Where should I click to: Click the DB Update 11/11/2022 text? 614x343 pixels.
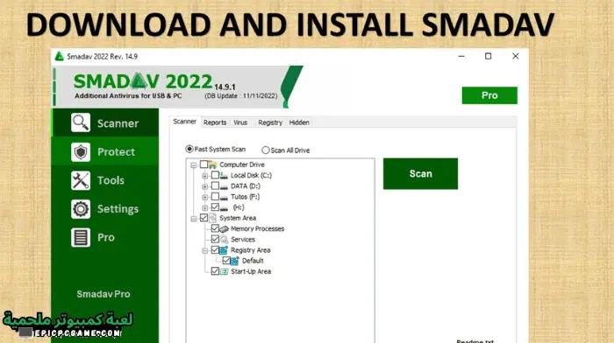241,95
